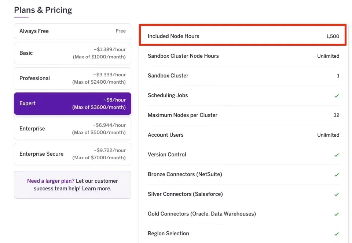352x243 pixels.
Task: Click the Bronze Connectors (NetSuite) label
Action: pyautogui.click(x=185, y=174)
